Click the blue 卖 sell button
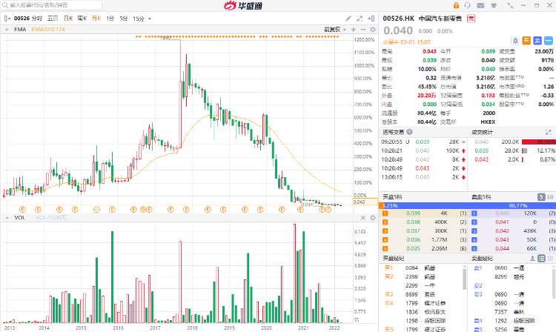Viewport: 556px width, 332px height. point(537,41)
